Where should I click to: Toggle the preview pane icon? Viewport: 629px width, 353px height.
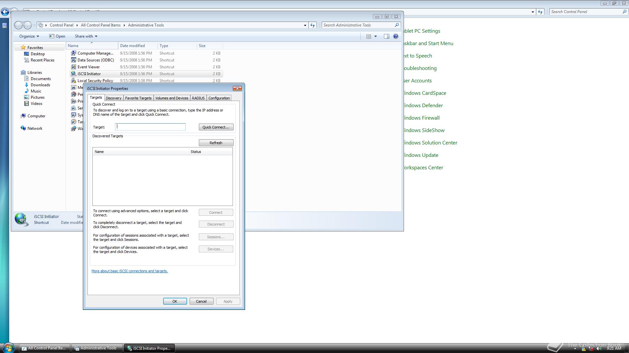pos(387,36)
